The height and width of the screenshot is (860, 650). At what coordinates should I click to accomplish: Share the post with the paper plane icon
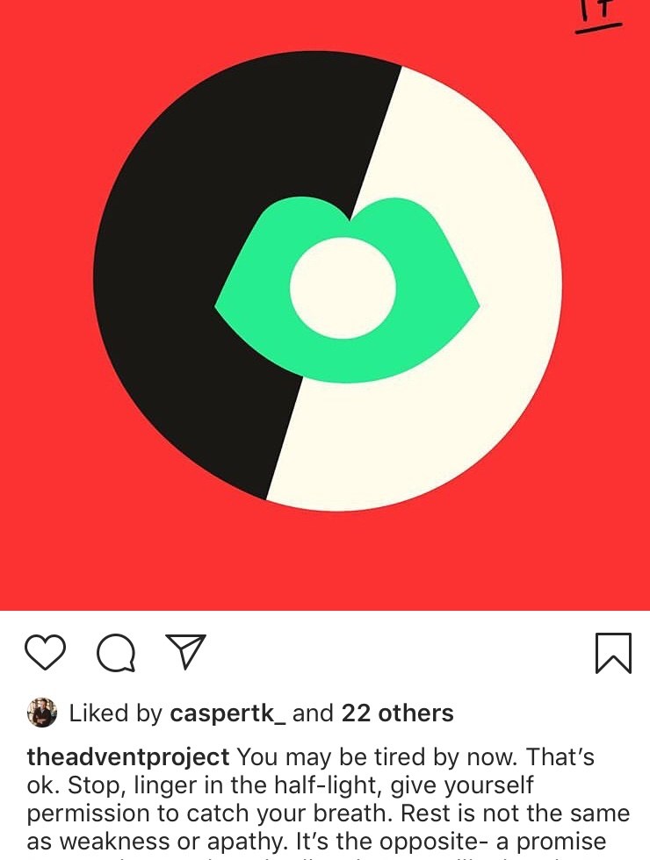[x=185, y=651]
